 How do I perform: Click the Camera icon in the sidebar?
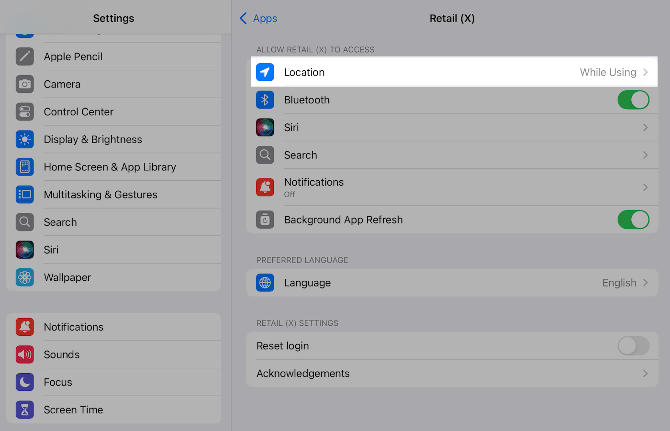coord(24,84)
